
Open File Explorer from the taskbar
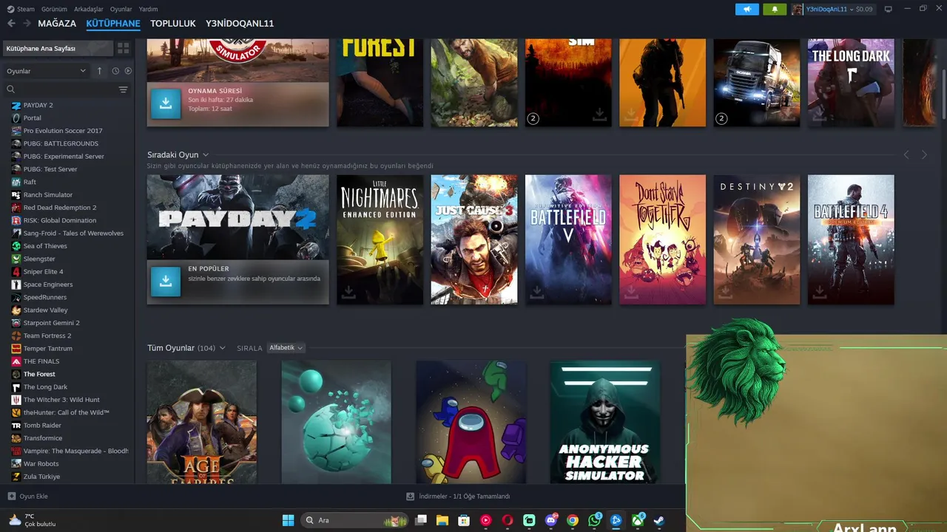click(x=442, y=520)
